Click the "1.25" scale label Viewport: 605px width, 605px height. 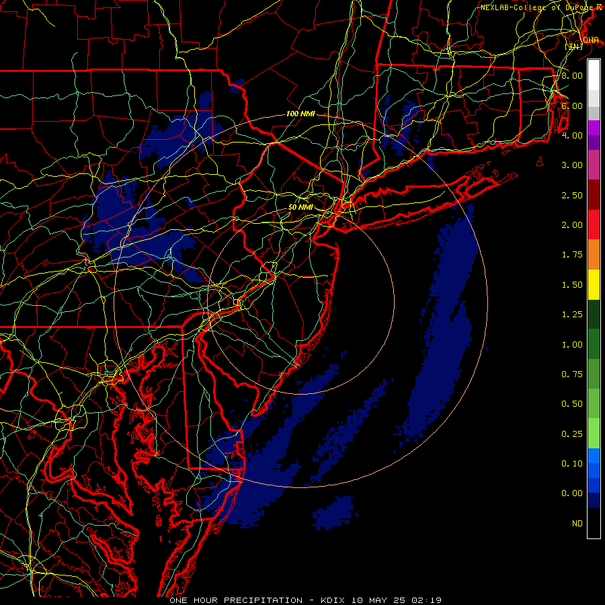[572, 315]
